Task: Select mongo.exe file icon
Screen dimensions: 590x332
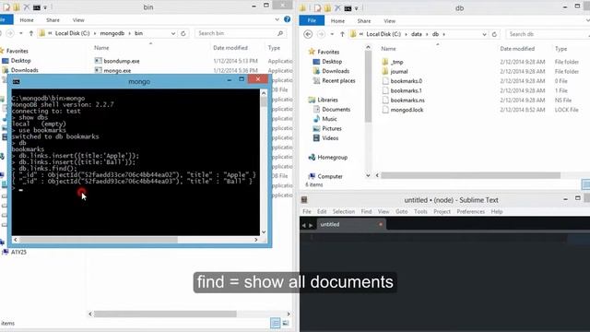Action: 99,70
